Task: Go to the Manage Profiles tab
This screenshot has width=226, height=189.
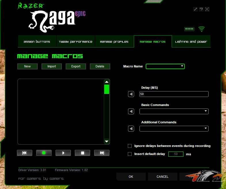Action: point(114,41)
